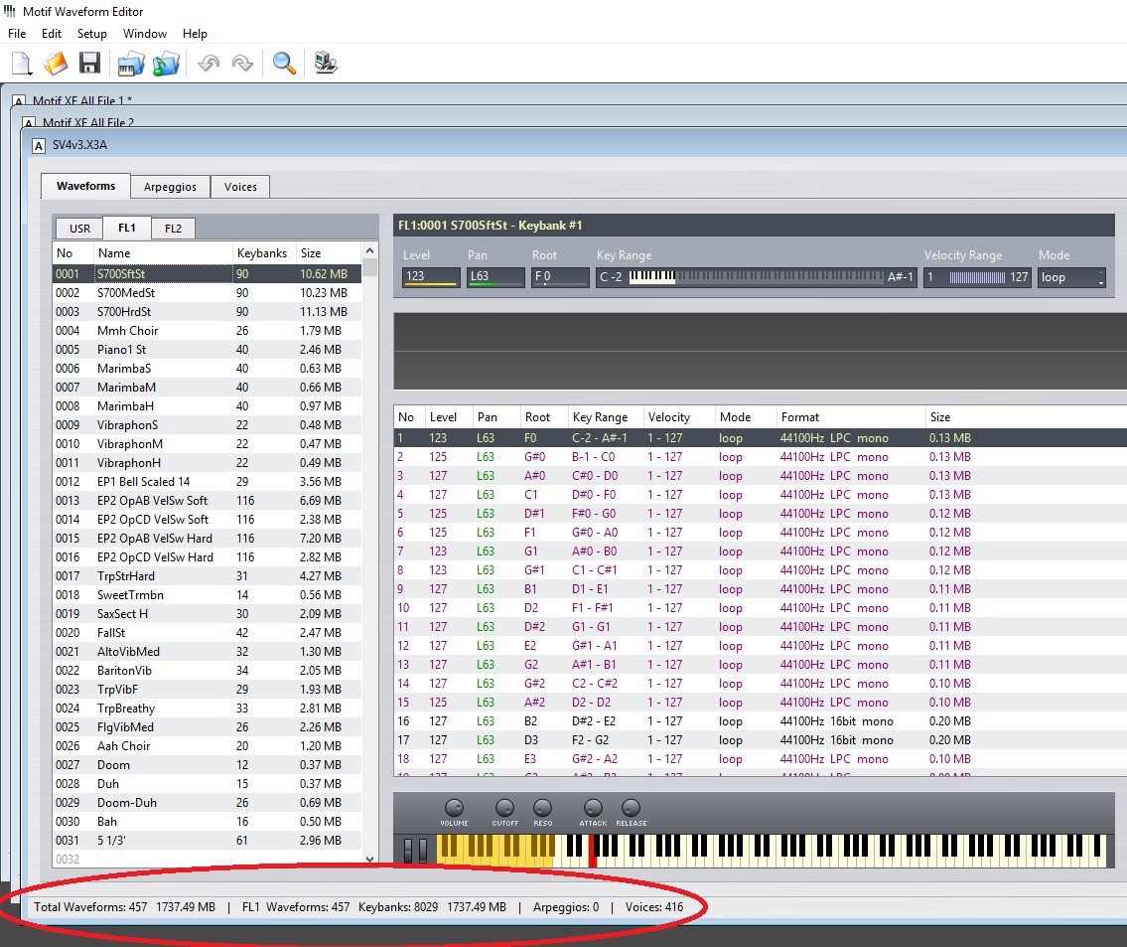Select the FL2 waveform bank tab
The image size is (1127, 947).
(x=173, y=229)
